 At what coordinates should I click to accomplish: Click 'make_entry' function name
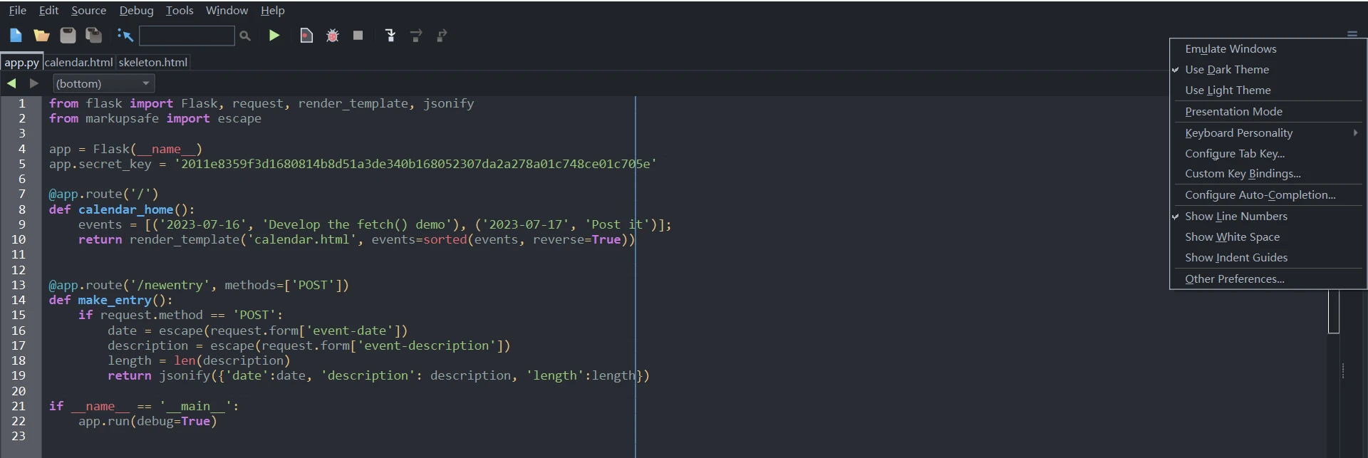[115, 300]
